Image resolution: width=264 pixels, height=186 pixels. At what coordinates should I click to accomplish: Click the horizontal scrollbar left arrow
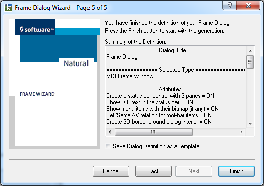pos(110,132)
